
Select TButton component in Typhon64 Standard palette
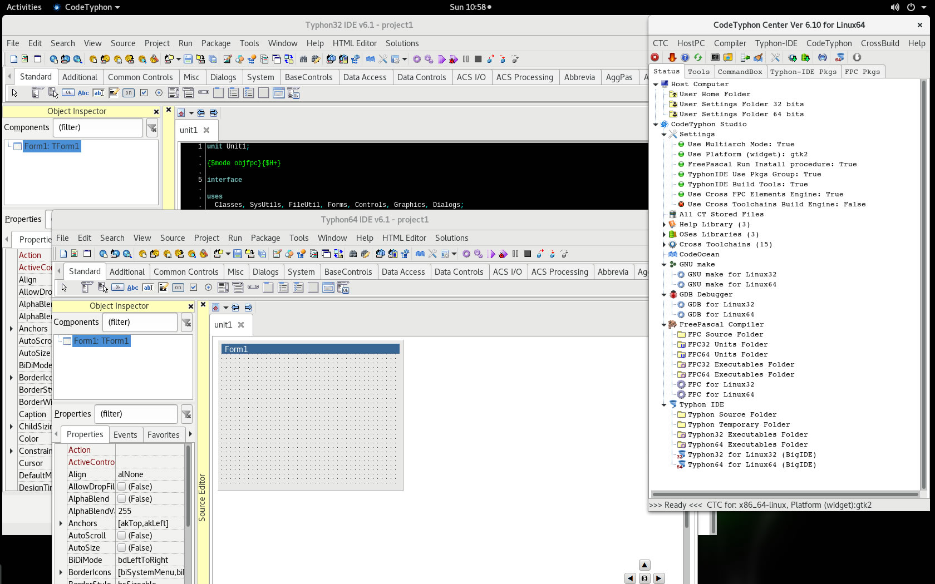117,288
